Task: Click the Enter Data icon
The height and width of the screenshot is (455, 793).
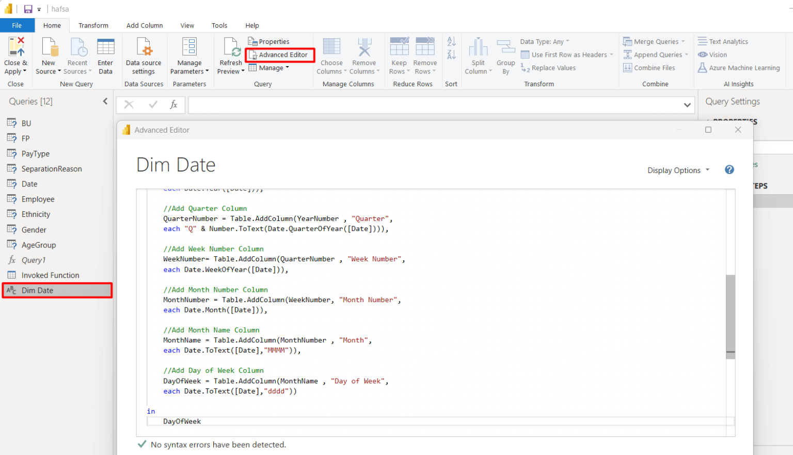Action: [105, 54]
